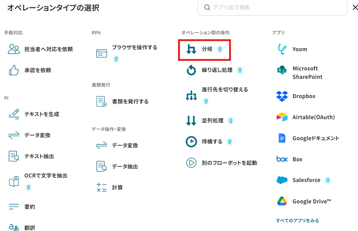Select Microsoft SharePoint app
358x231 pixels.
pos(299,73)
